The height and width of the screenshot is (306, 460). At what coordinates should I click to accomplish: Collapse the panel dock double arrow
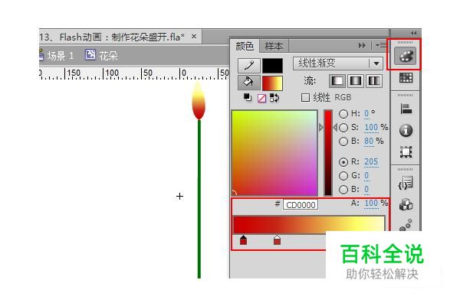(414, 33)
